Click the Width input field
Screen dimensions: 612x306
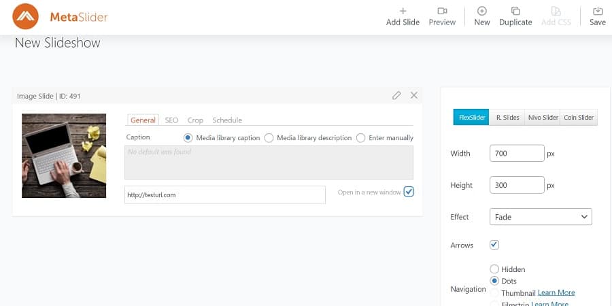point(517,154)
